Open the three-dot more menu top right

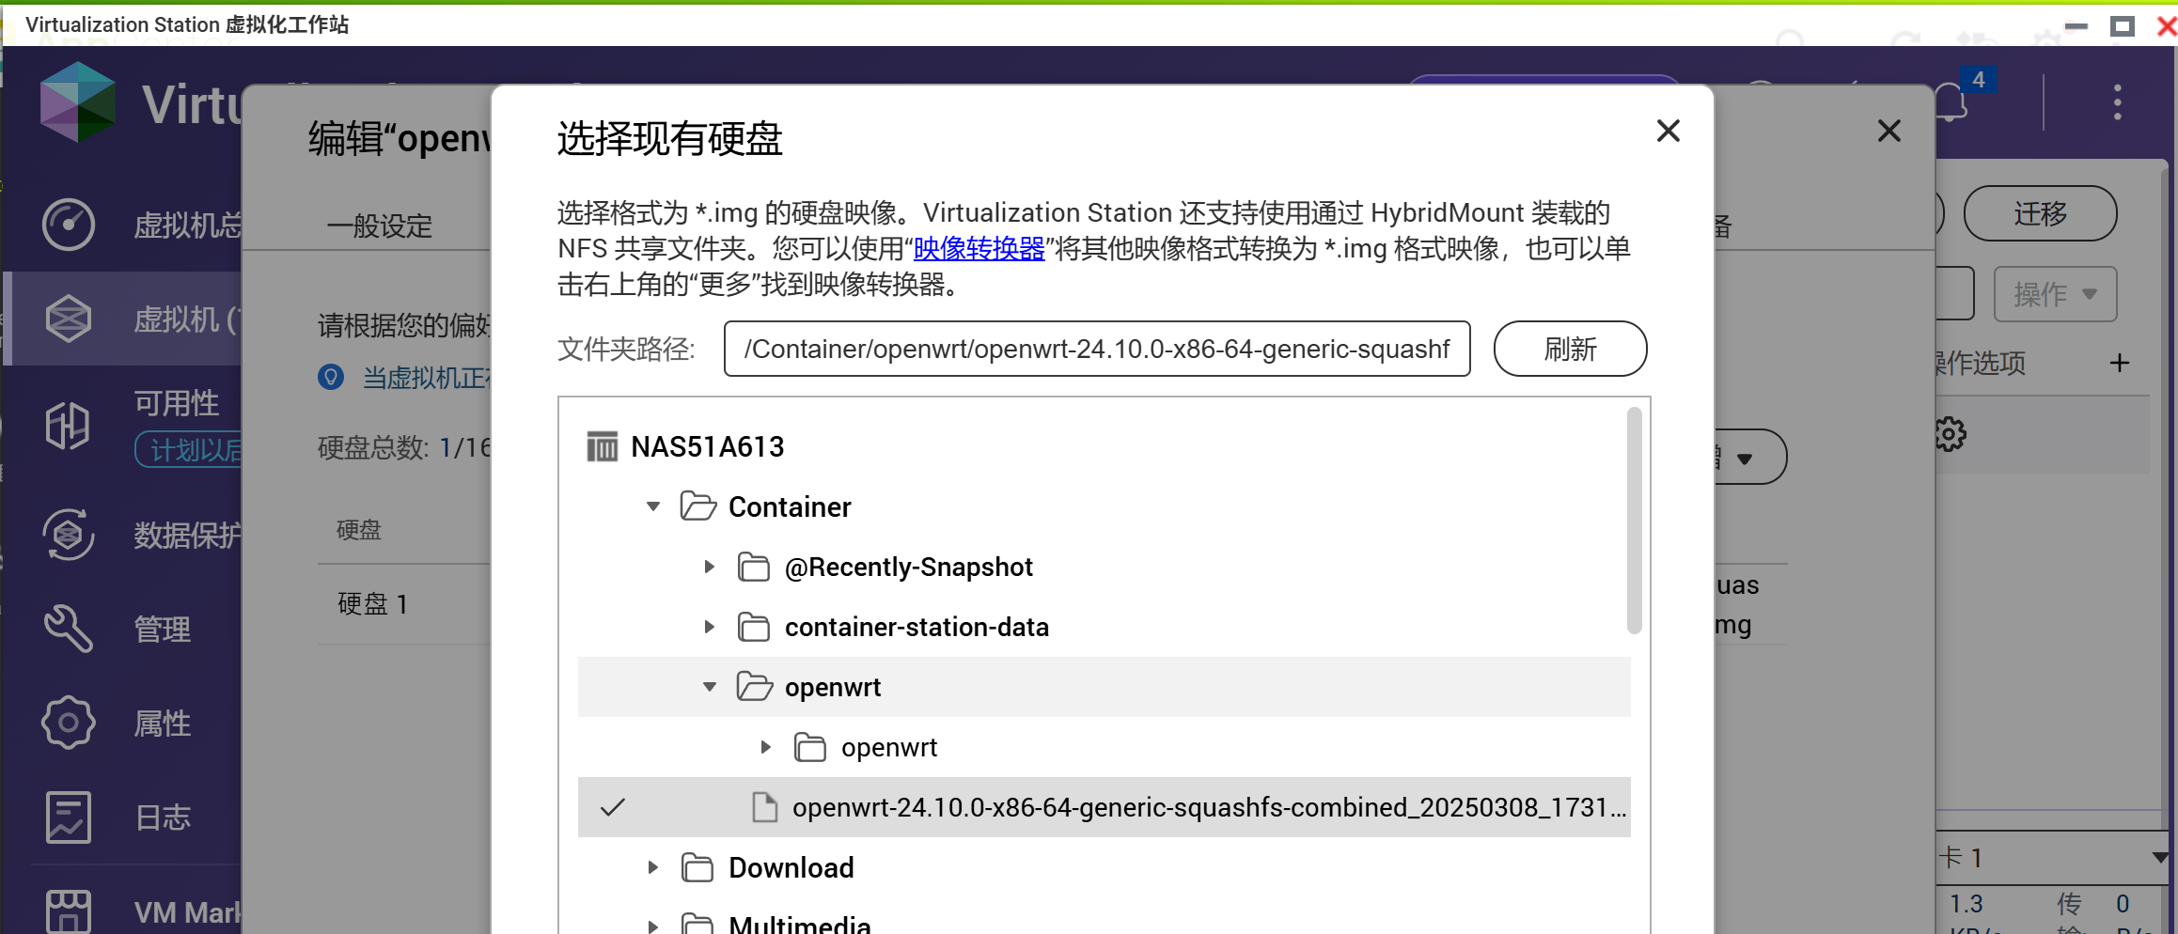2117,101
